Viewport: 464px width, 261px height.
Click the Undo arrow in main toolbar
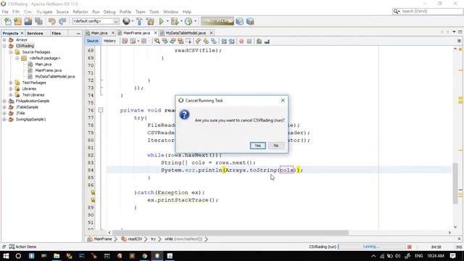[x=52, y=21]
